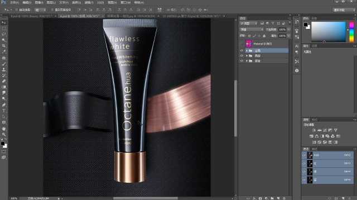Toggle the 自动选择 checkbox
This screenshot has width=357, height=200.
click(x=16, y=10)
